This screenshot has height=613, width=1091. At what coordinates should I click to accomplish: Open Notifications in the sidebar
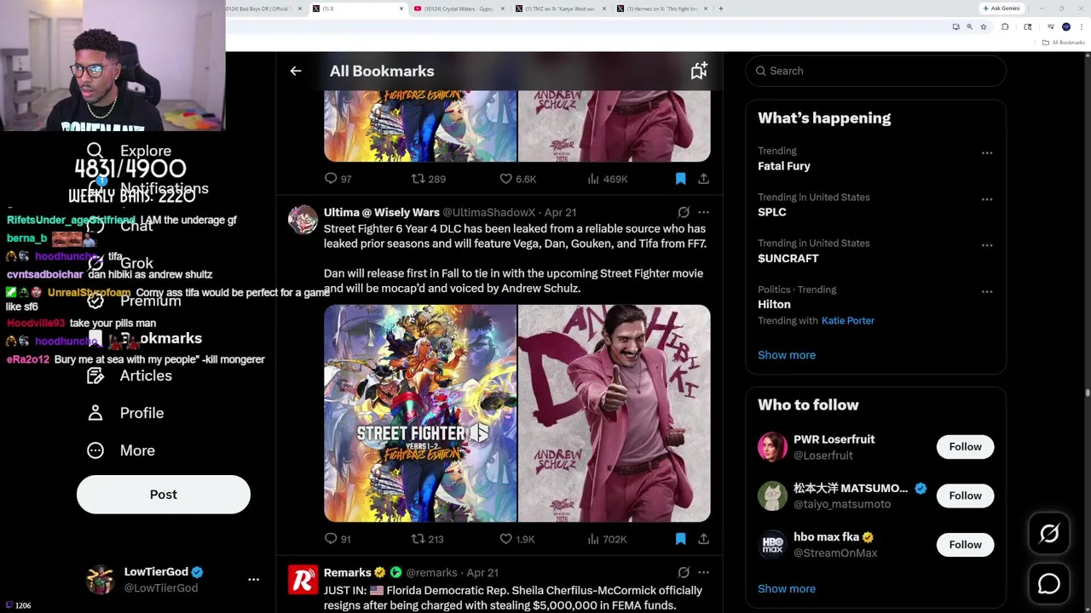pos(148,188)
